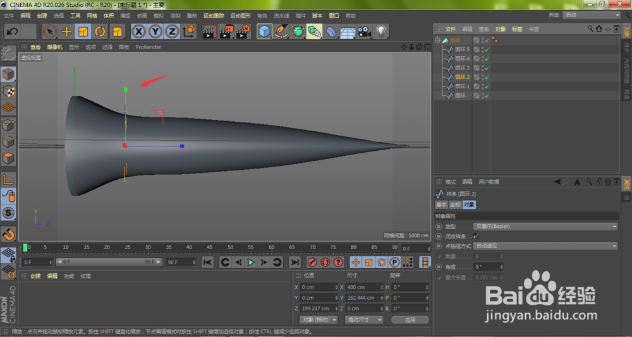Open the Bend deformer icon

(x=331, y=32)
